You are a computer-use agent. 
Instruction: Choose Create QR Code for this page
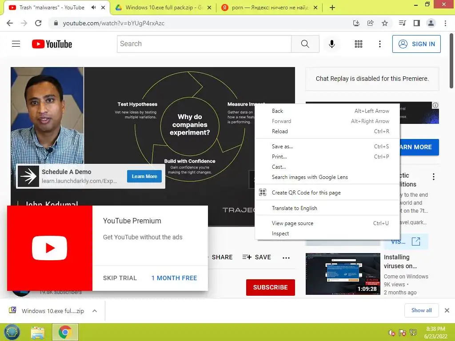(327, 193)
